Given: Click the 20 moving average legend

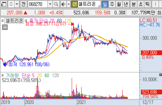Looking at the screenshot, I should tap(52, 21).
